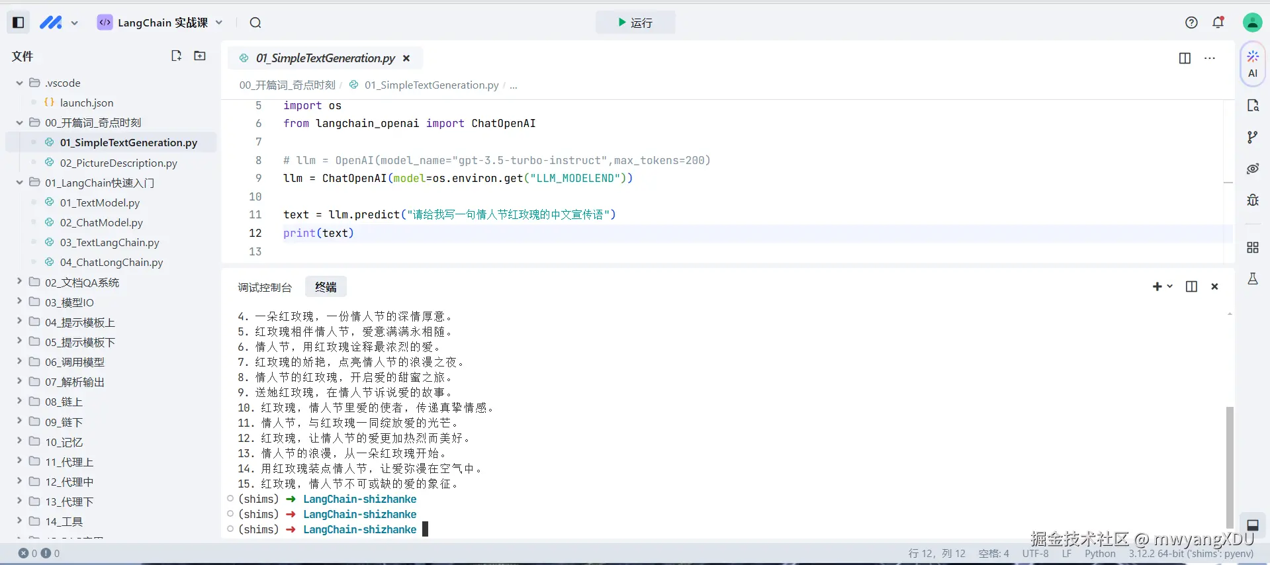Open 01_TextModel.py file
The height and width of the screenshot is (565, 1270).
100,202
